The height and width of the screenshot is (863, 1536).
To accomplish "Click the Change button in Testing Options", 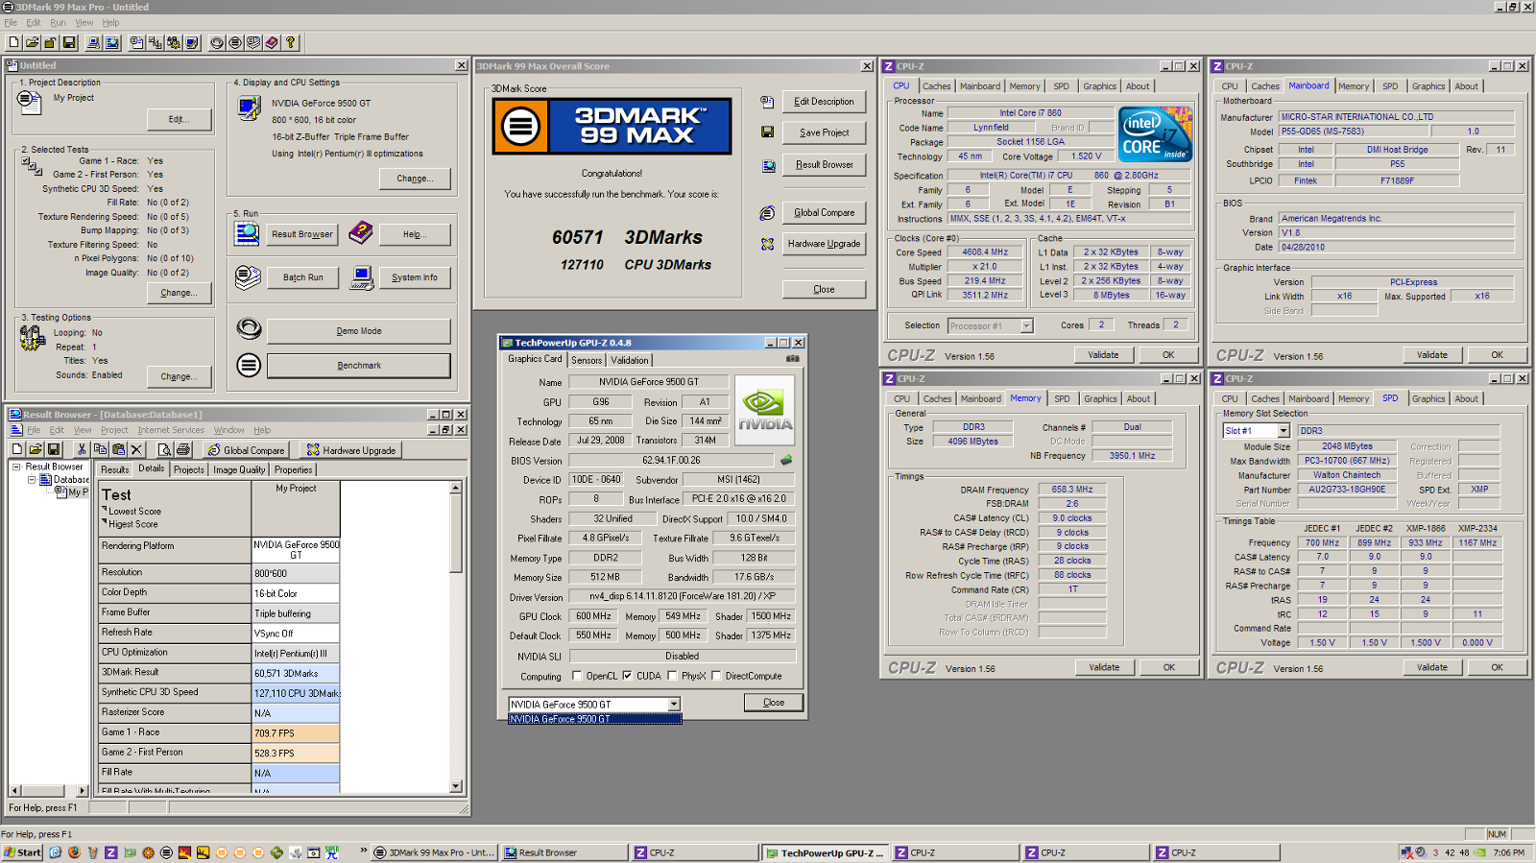I will (179, 376).
